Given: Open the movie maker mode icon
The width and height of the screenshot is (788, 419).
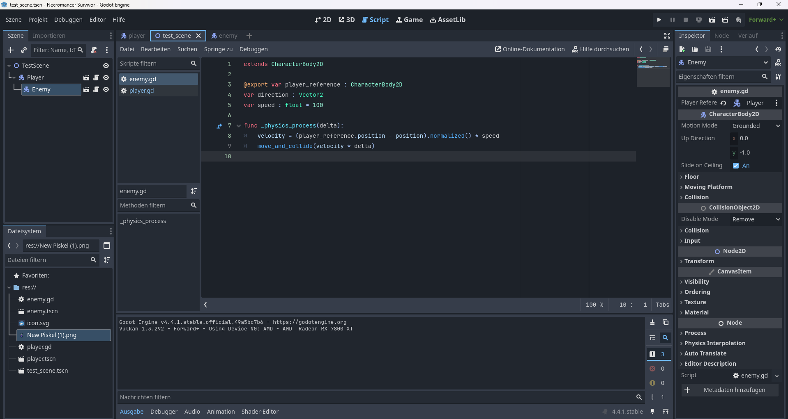Looking at the screenshot, I should [738, 20].
